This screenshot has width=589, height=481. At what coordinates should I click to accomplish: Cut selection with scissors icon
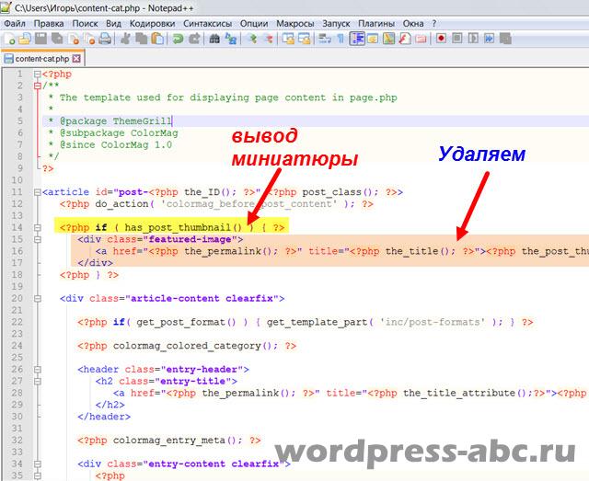pyautogui.click(x=125, y=39)
